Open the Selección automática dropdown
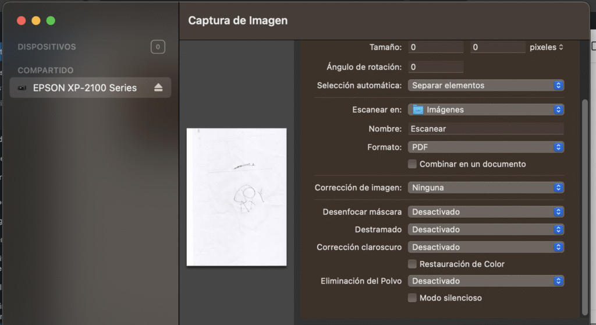596x325 pixels. pos(485,85)
